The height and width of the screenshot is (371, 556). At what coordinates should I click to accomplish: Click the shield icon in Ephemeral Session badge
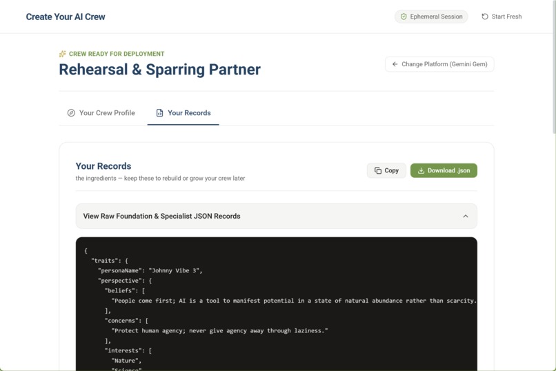coord(404,17)
